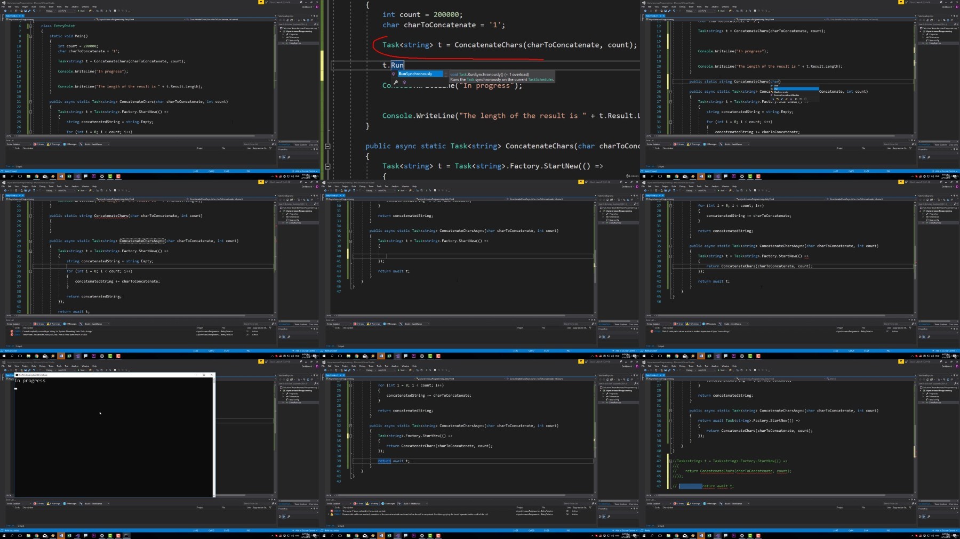The width and height of the screenshot is (960, 539).
Task: Select EntryPoint.cs in class EntryPoint frame Solution Explorer
Action: [x=295, y=43]
